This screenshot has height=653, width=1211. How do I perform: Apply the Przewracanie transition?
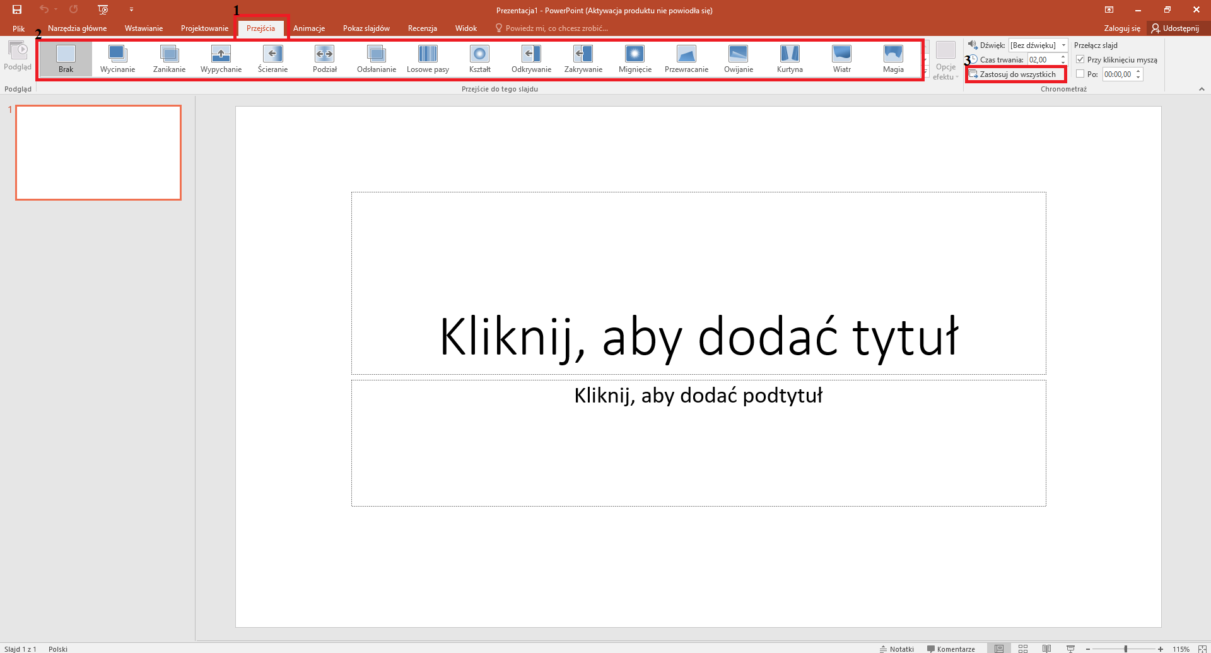pyautogui.click(x=686, y=59)
